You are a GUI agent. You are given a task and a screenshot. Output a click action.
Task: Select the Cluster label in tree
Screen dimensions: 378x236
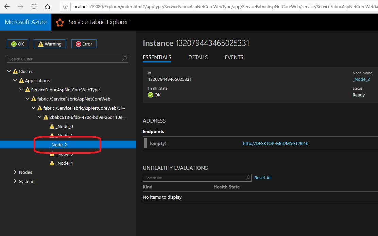point(26,71)
